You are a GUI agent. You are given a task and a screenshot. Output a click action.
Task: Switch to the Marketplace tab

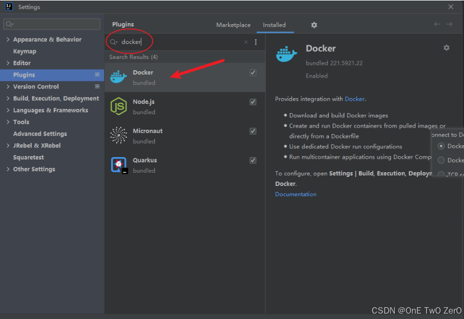(x=233, y=25)
